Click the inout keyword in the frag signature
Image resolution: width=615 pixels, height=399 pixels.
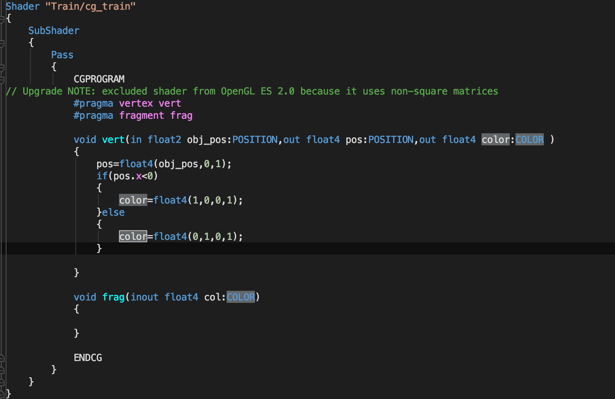pyautogui.click(x=144, y=297)
